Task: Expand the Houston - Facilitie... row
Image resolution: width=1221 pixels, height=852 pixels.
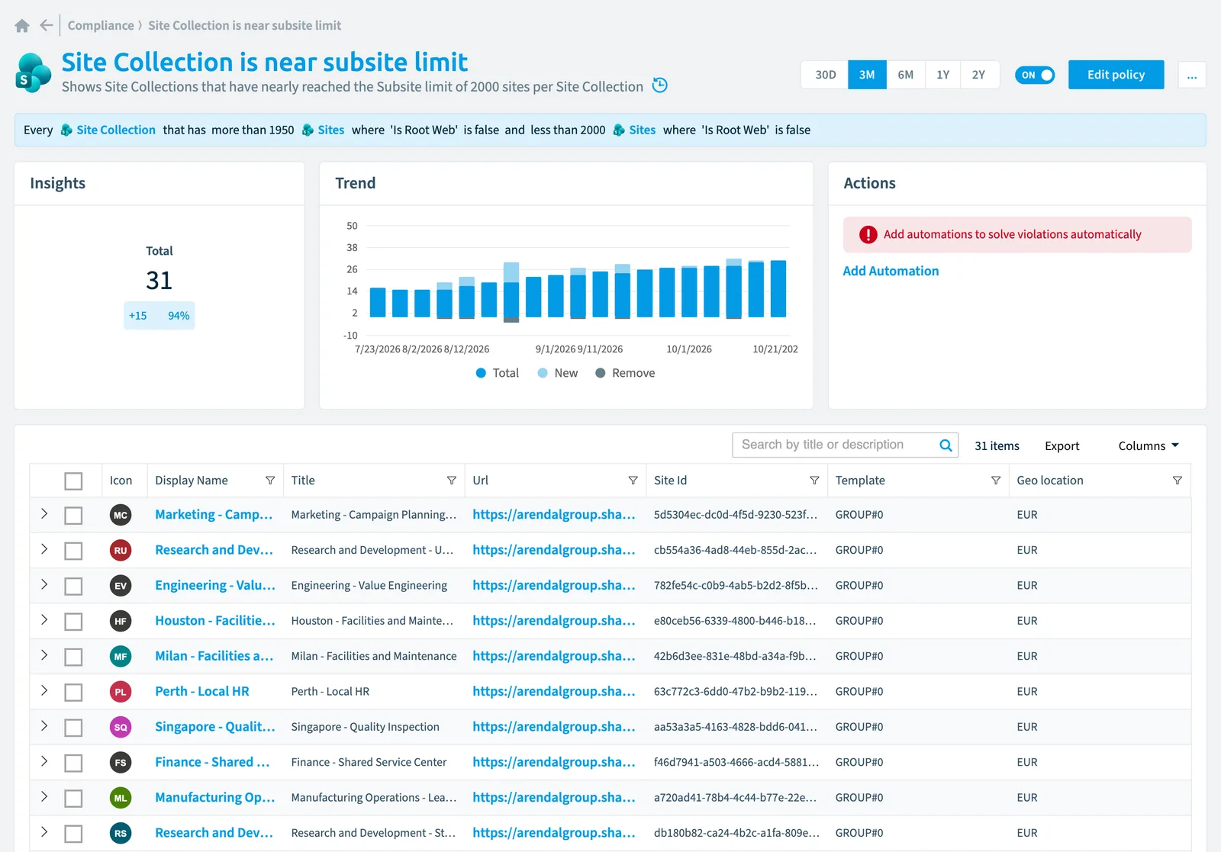Action: point(44,619)
